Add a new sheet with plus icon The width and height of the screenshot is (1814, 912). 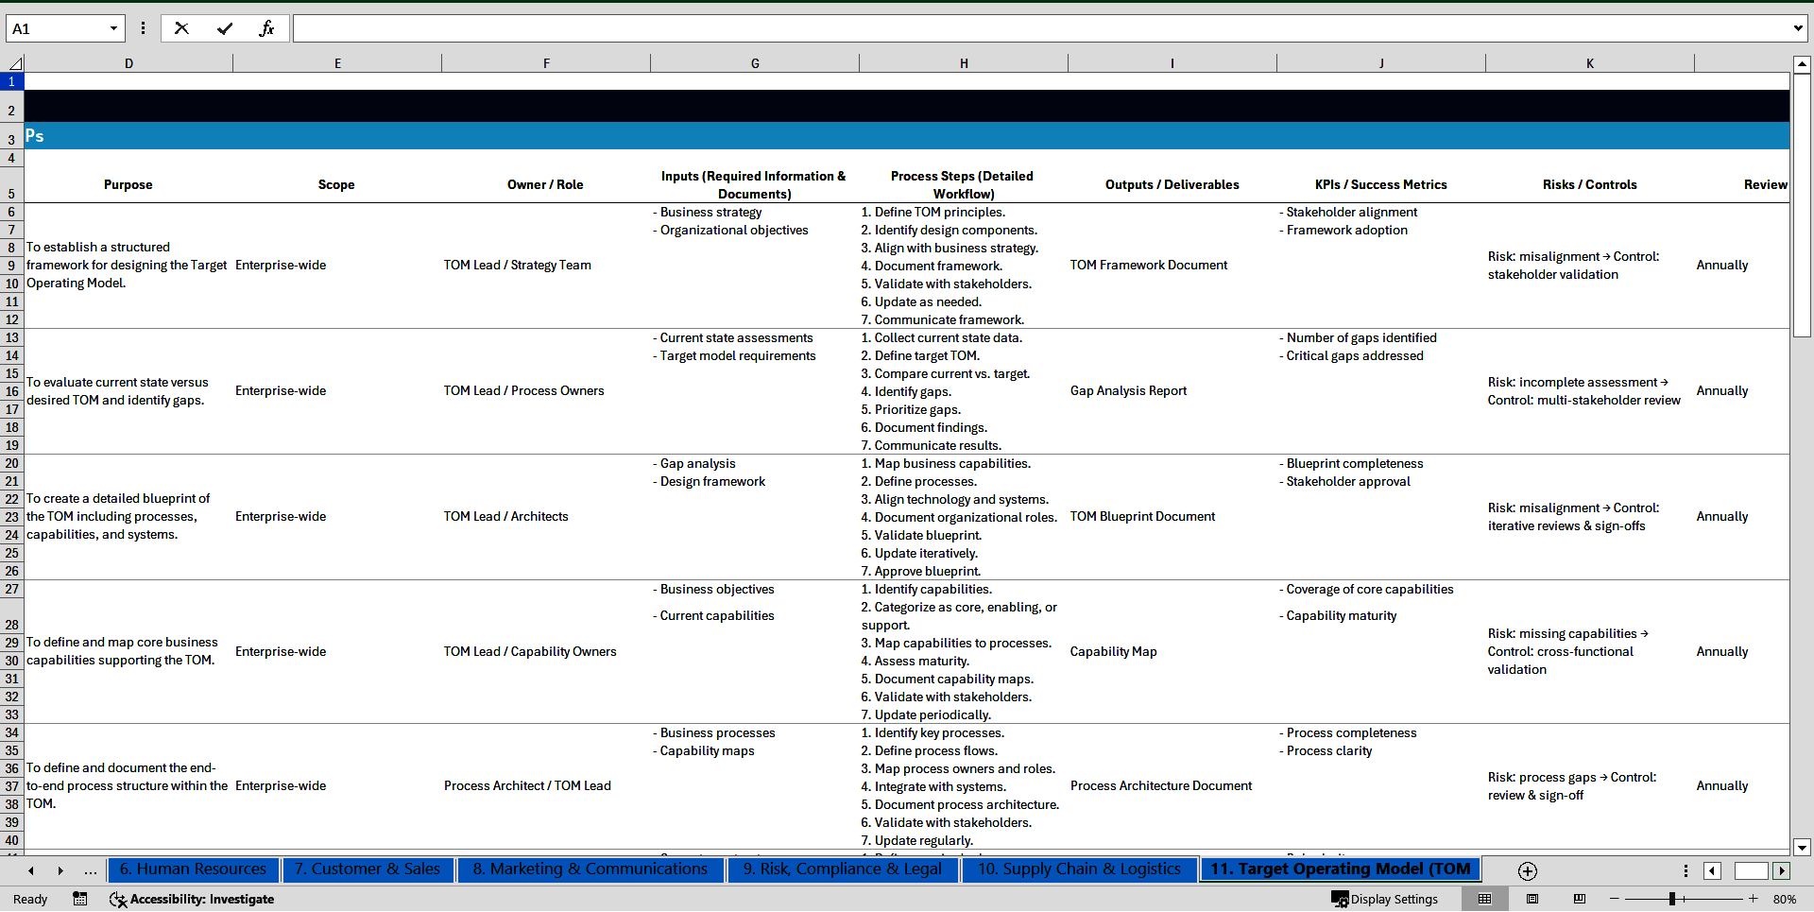point(1527,870)
